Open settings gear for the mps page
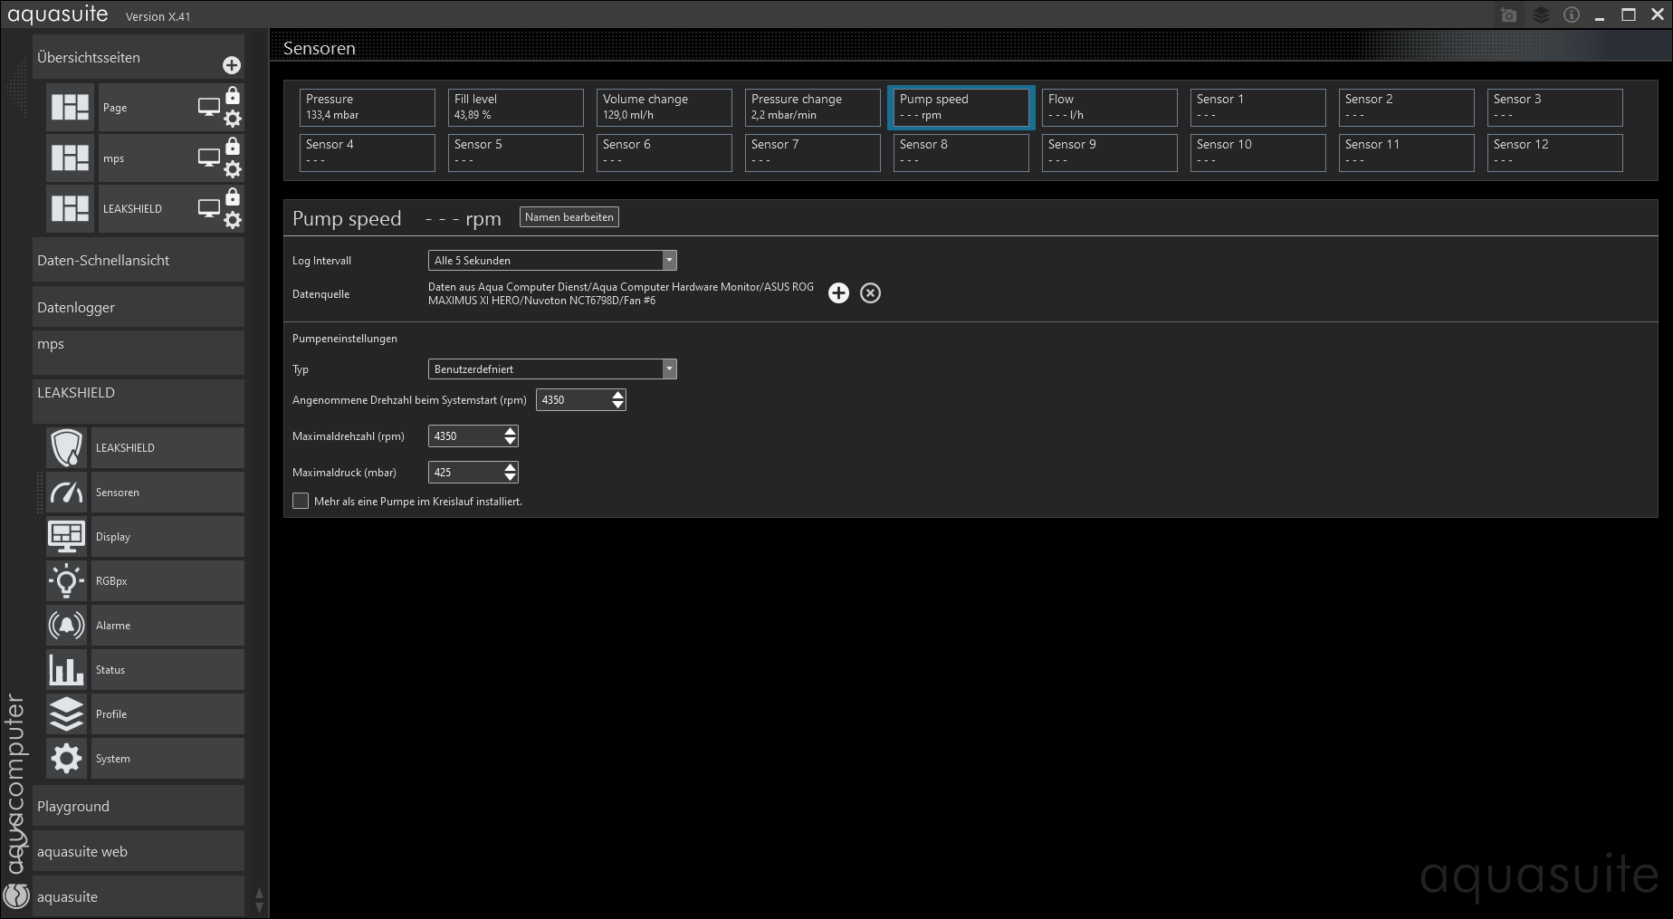Viewport: 1673px width, 919px height. click(x=233, y=169)
